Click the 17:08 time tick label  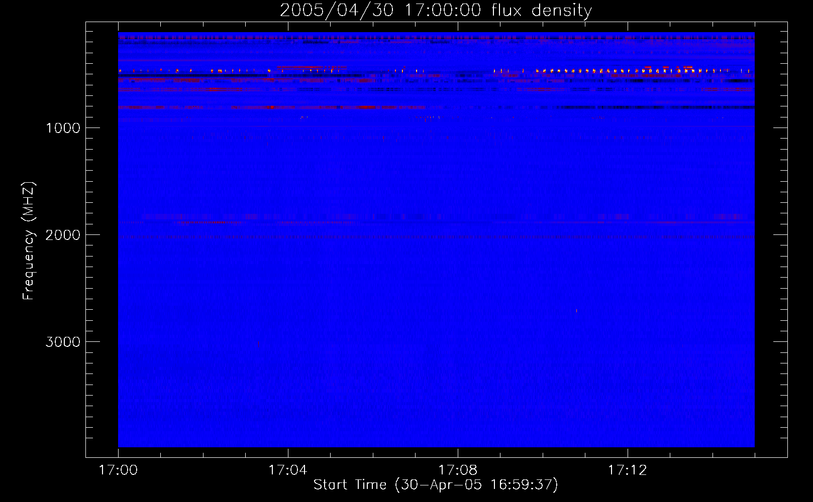[x=458, y=470]
